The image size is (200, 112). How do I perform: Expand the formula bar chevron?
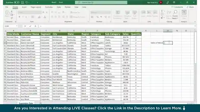[195, 26]
